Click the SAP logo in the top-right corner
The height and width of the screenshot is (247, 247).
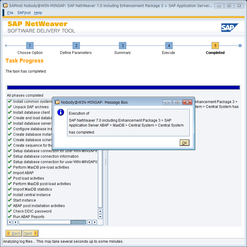(230, 27)
